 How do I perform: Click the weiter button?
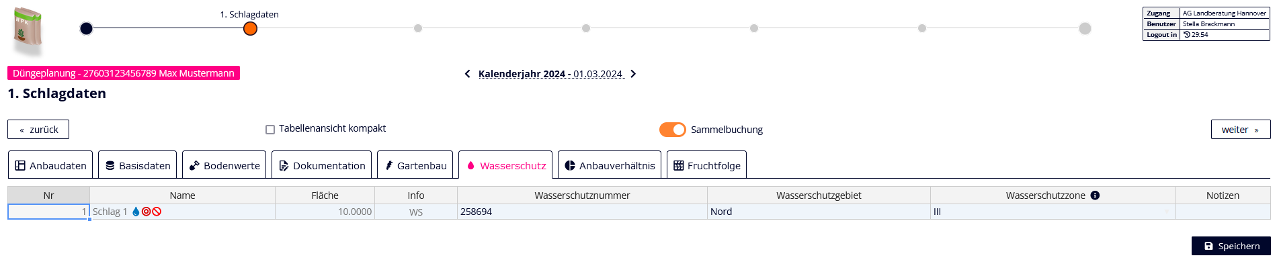[1241, 130]
